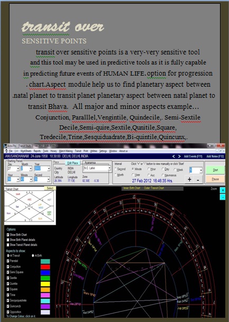Uncheck the Conjunction aspect

(x=8, y=266)
